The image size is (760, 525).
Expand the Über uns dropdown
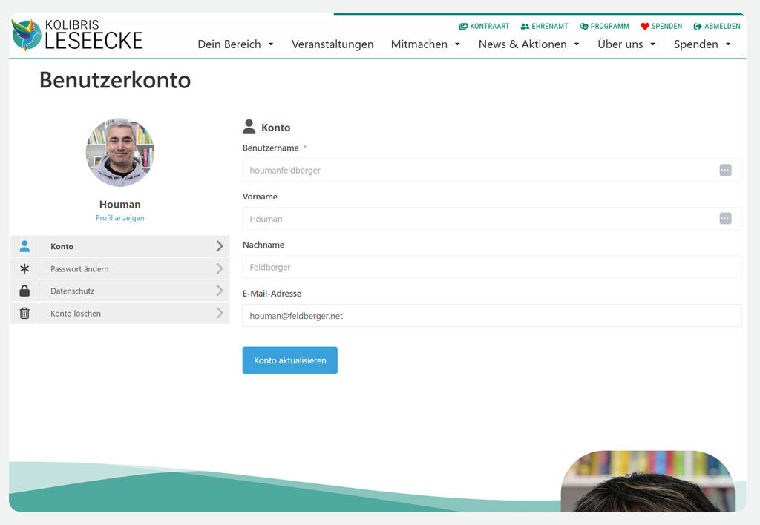click(626, 44)
